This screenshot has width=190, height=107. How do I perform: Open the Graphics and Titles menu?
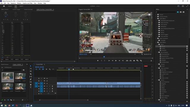coord(28,3)
